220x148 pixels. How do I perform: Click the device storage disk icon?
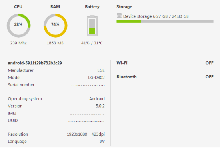tap(119, 16)
